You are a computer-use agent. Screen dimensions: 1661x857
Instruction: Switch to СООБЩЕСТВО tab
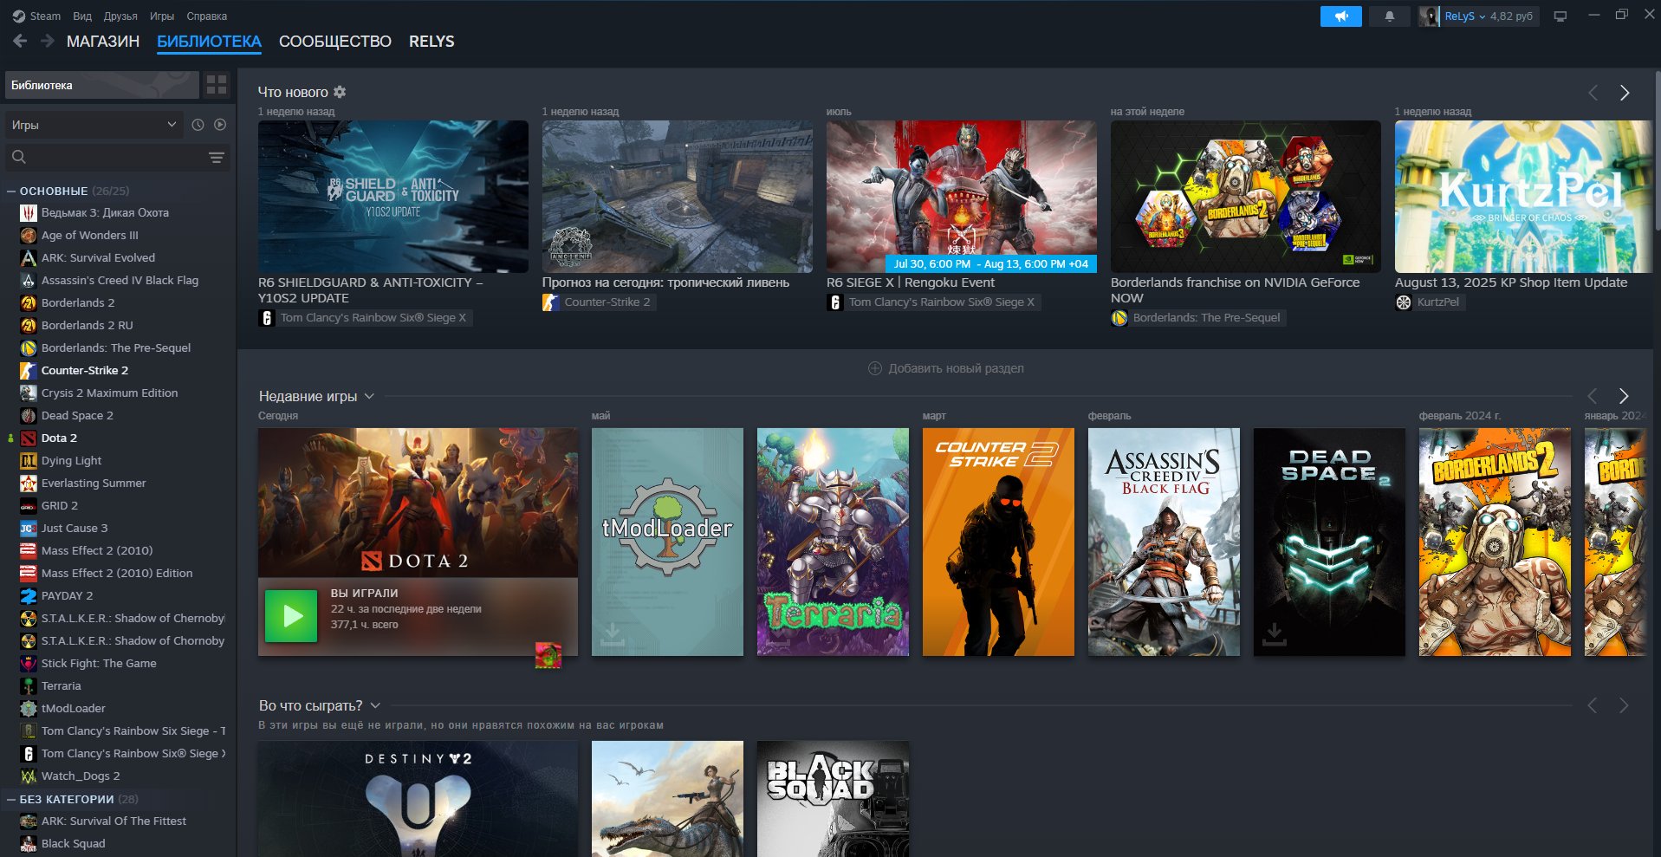click(335, 42)
